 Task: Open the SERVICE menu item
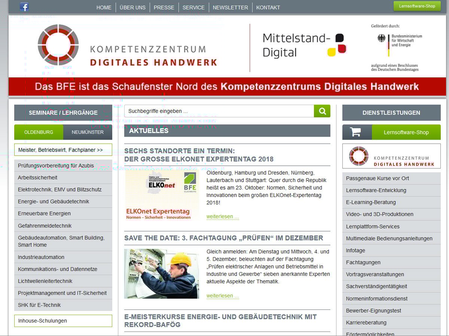pyautogui.click(x=193, y=7)
